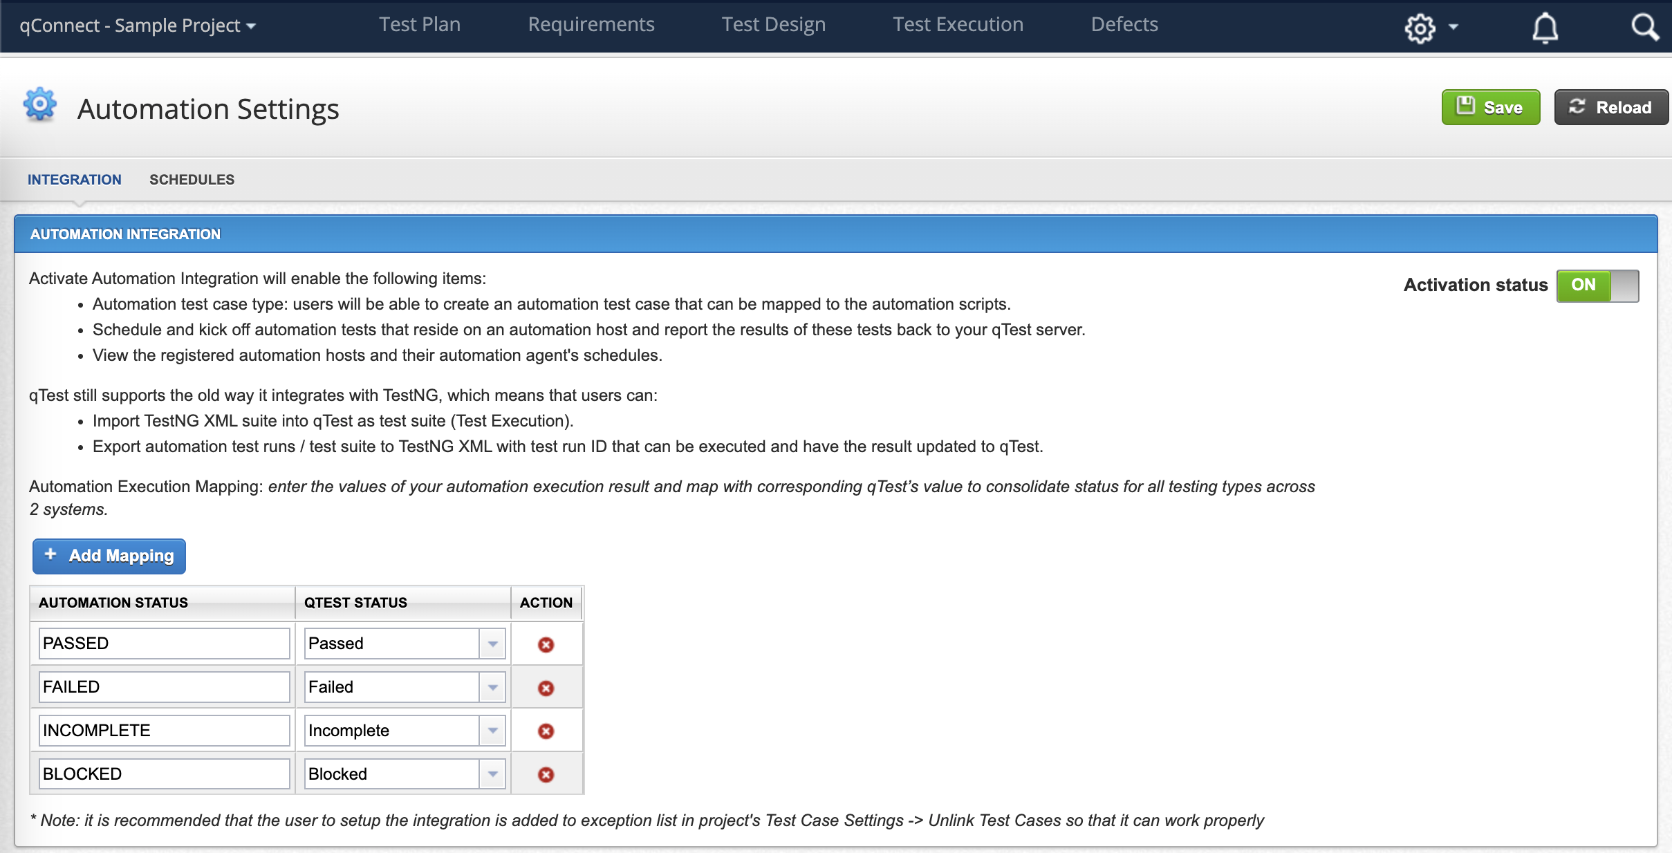Delete the FAILED mapping with red X
The image size is (1672, 853).
click(546, 688)
